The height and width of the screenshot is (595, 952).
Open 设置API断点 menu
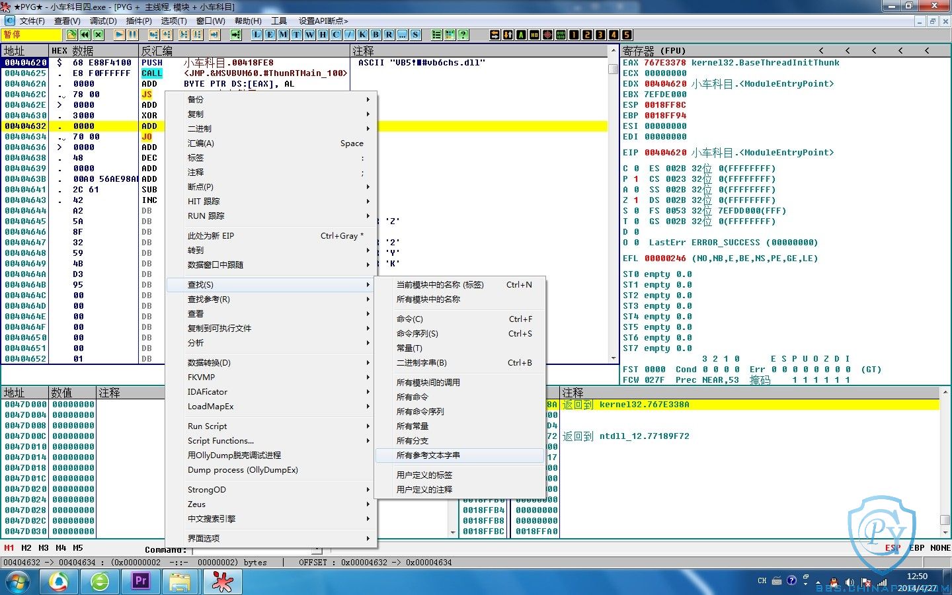[323, 21]
